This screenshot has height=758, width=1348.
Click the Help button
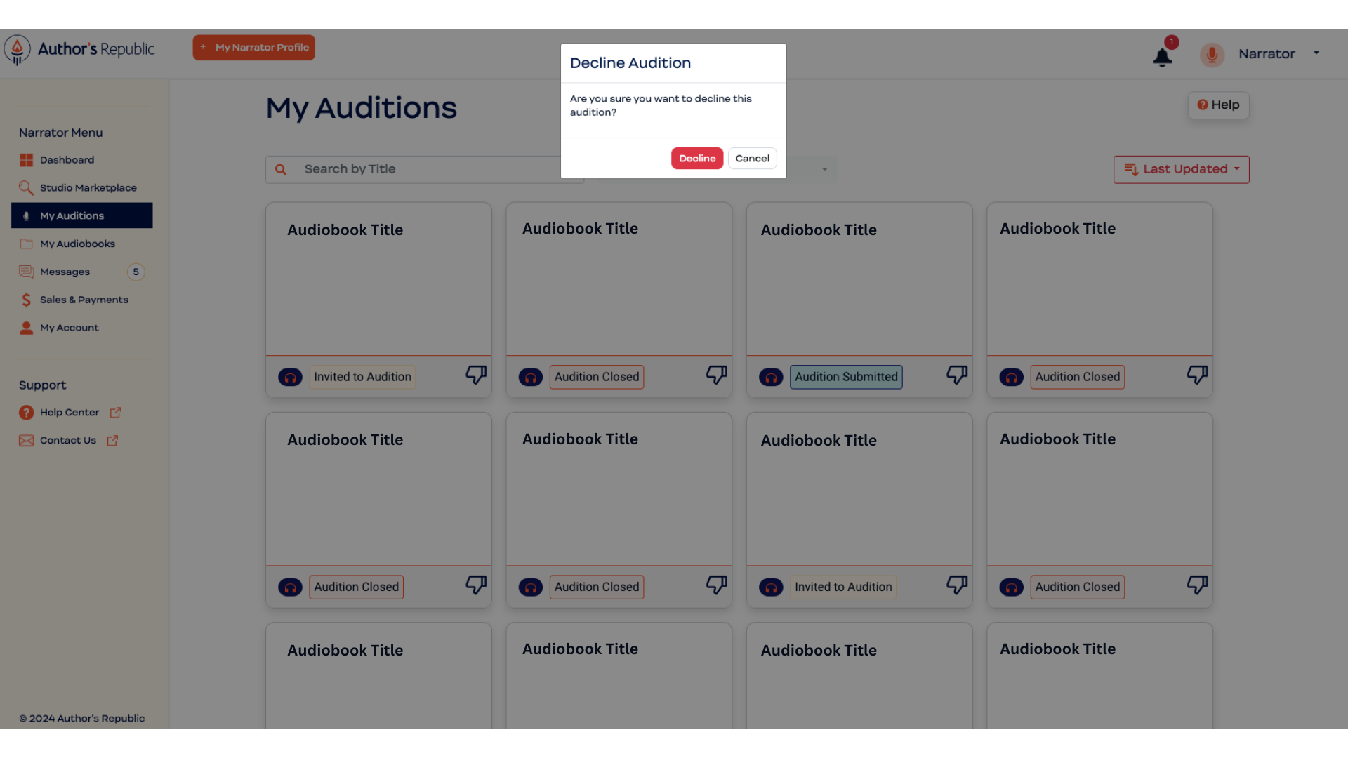(x=1218, y=105)
